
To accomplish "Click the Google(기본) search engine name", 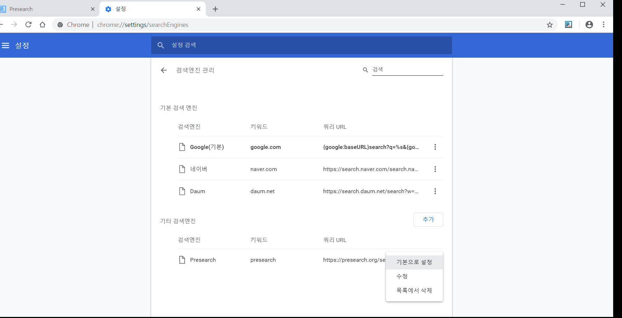I will point(207,147).
